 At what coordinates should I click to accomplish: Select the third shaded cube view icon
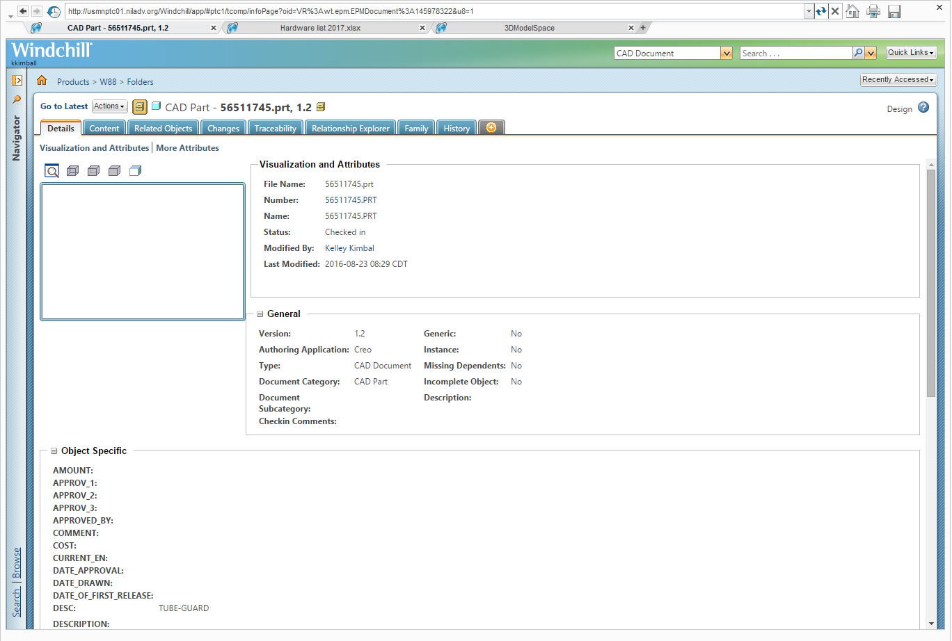point(114,170)
